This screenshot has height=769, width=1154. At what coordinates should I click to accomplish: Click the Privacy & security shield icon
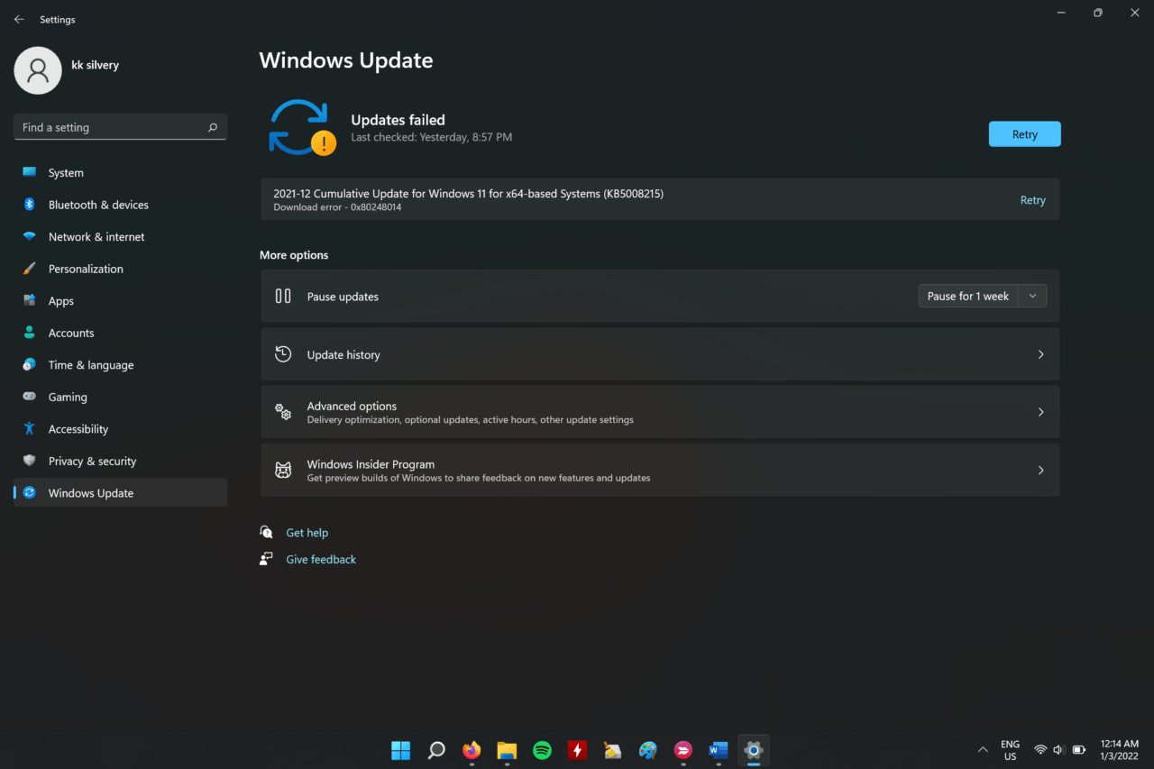click(x=30, y=461)
